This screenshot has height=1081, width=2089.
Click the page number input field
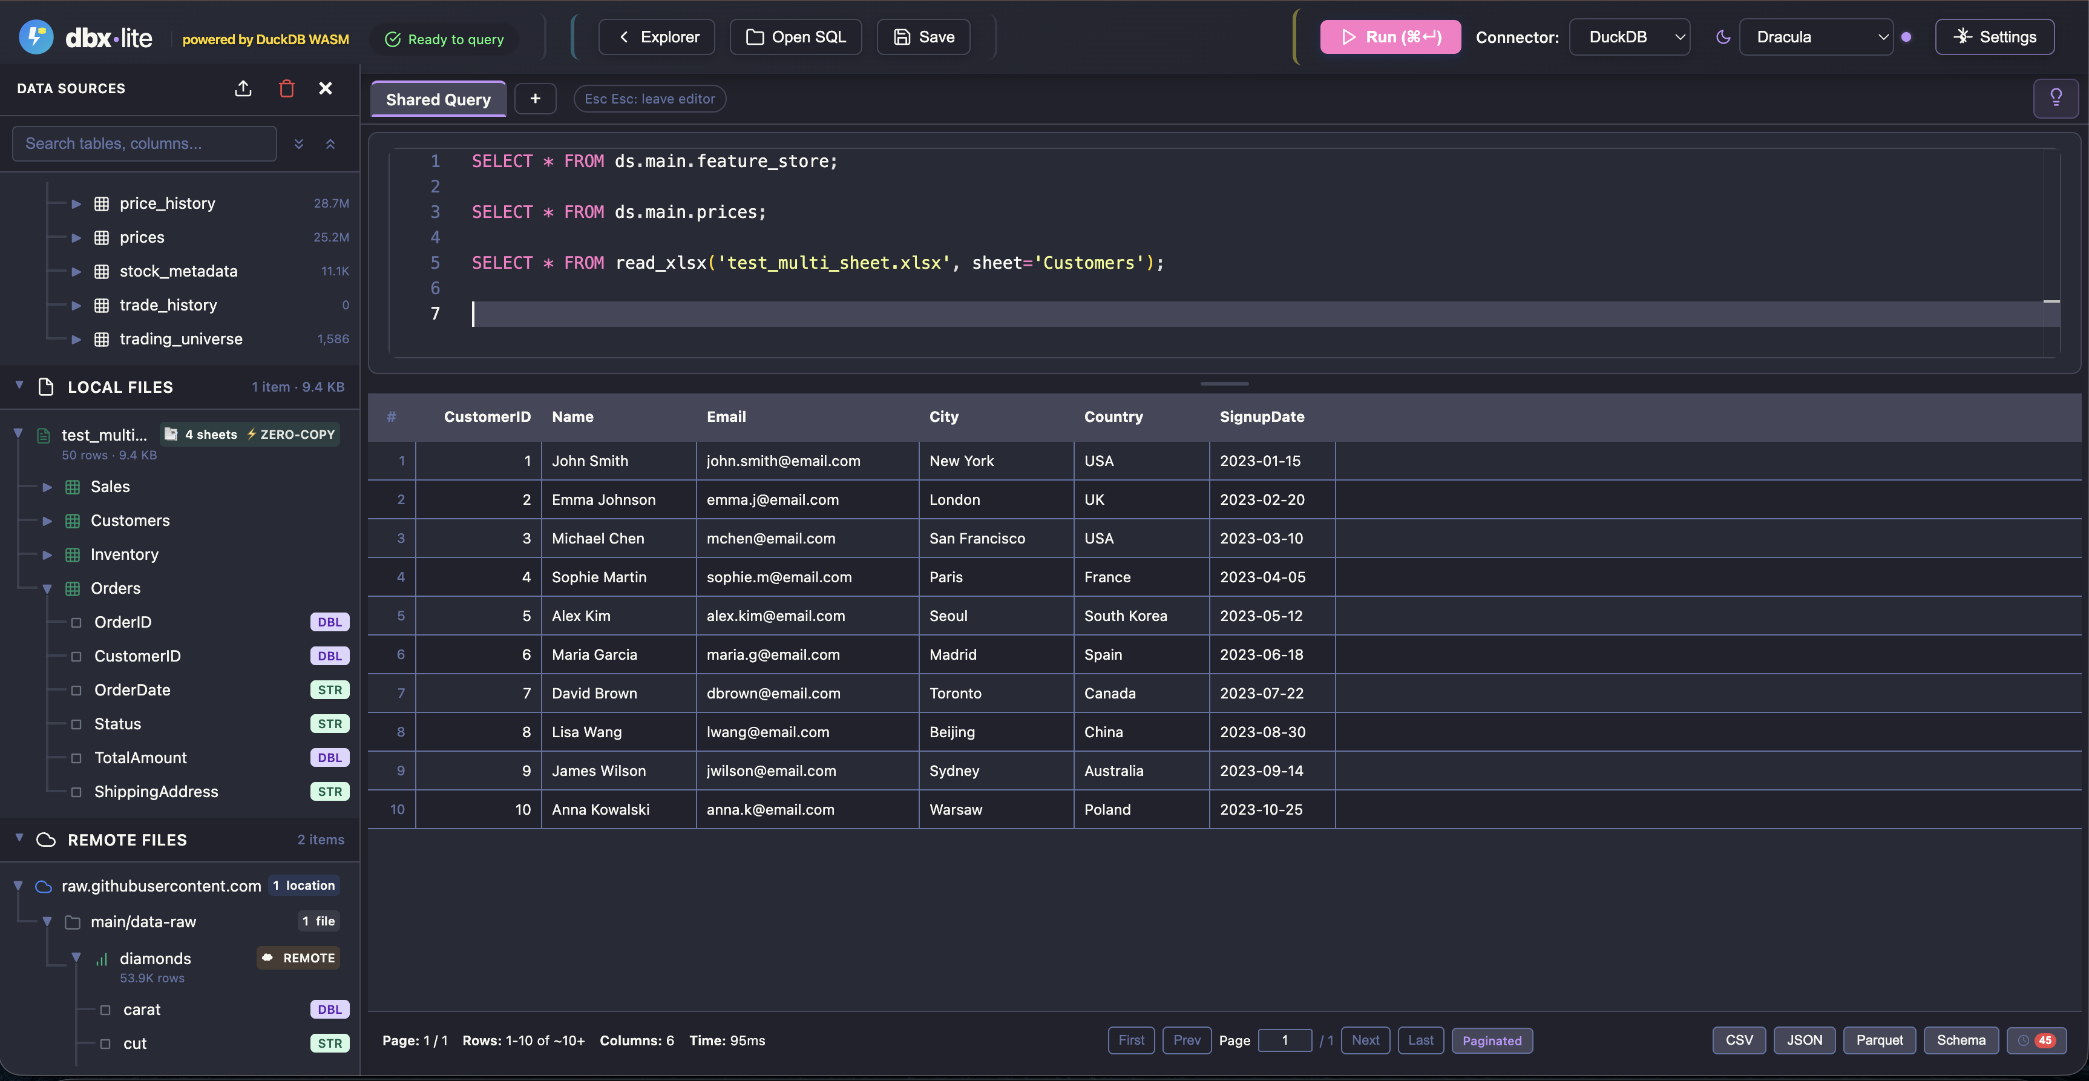(x=1285, y=1040)
